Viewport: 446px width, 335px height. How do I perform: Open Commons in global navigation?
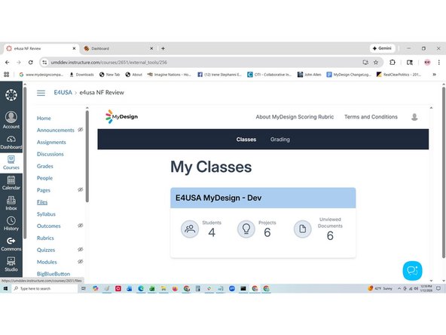tap(11, 244)
